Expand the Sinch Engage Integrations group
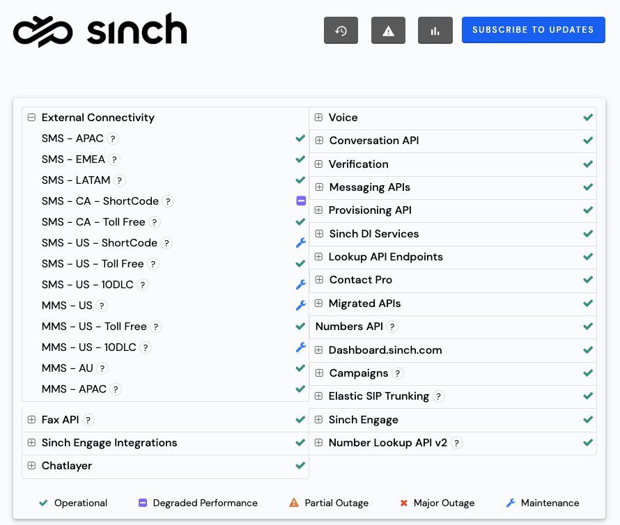The width and height of the screenshot is (620, 525). tap(31, 442)
